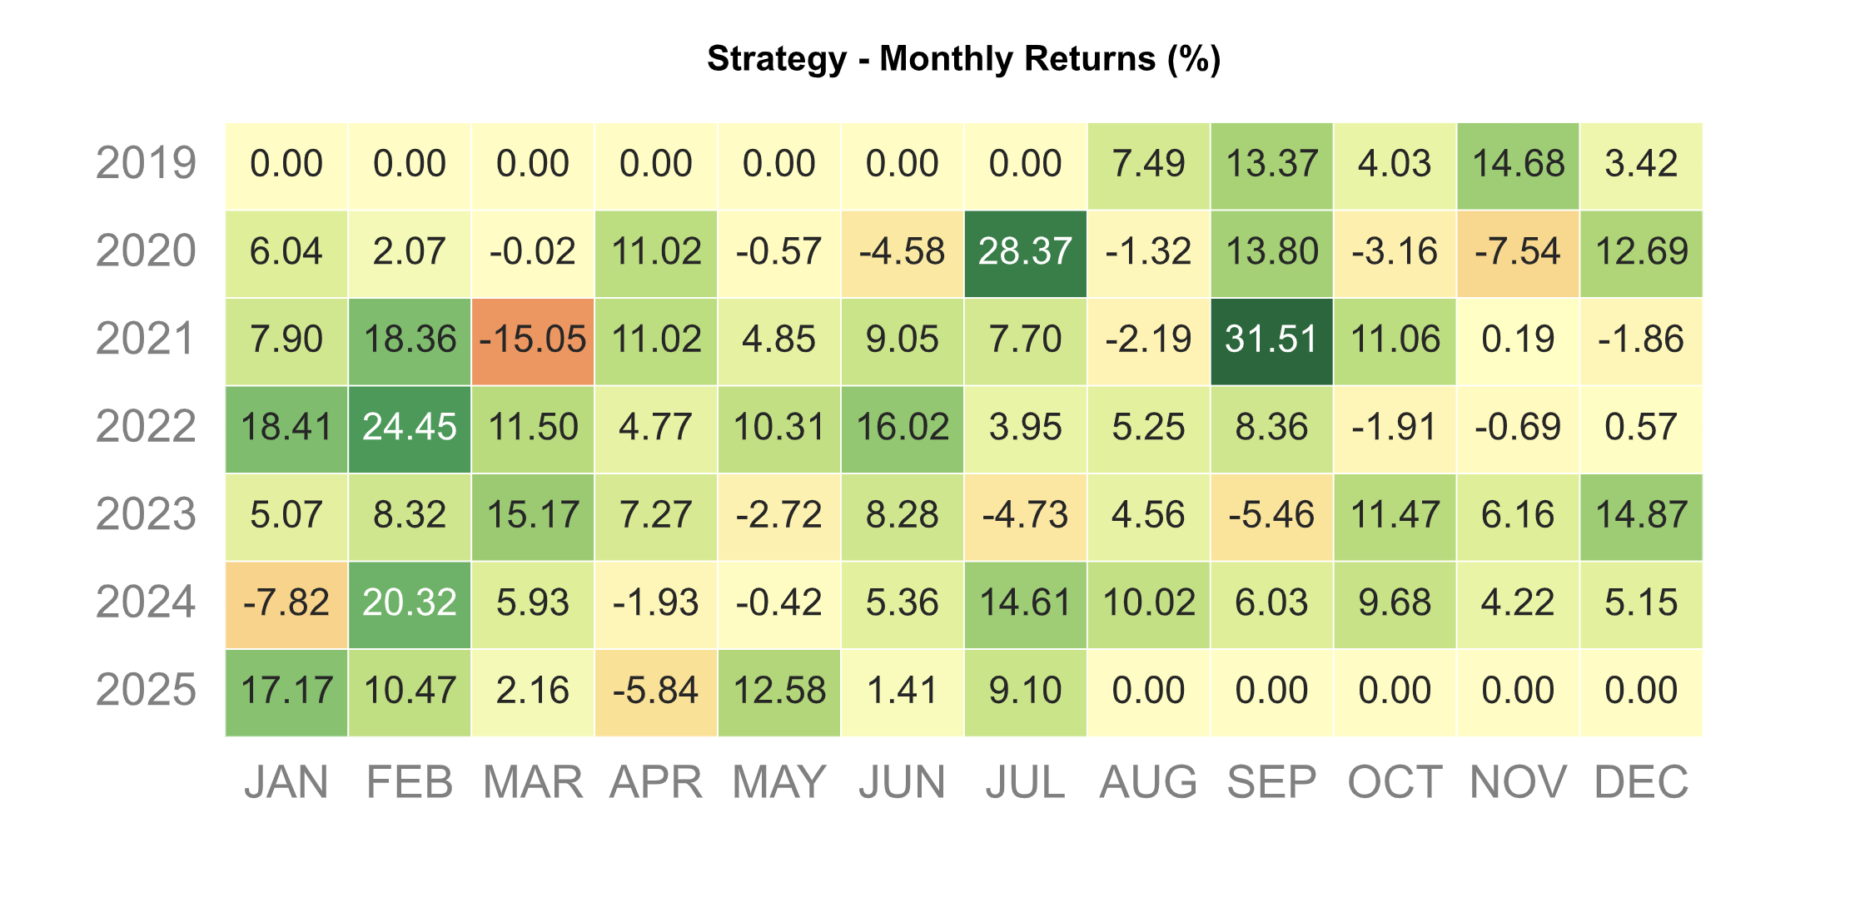Click the -7.82 cell for January 2024
Viewport: 1860px width, 897px height.
286,603
